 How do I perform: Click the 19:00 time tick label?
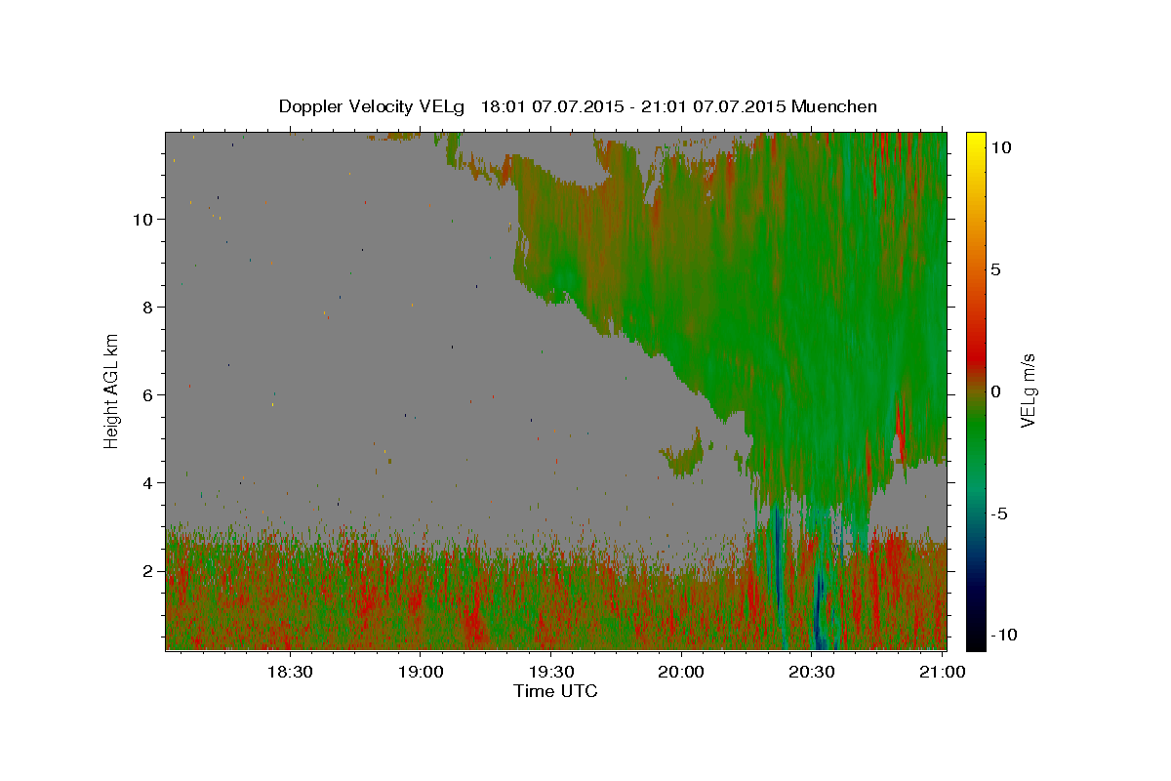[x=421, y=672]
